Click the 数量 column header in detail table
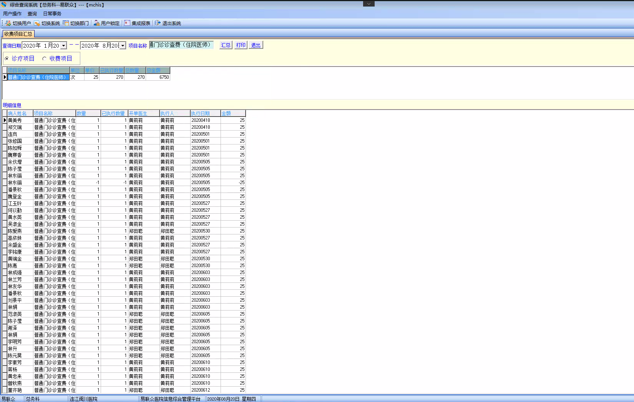The width and height of the screenshot is (634, 402). 88,113
